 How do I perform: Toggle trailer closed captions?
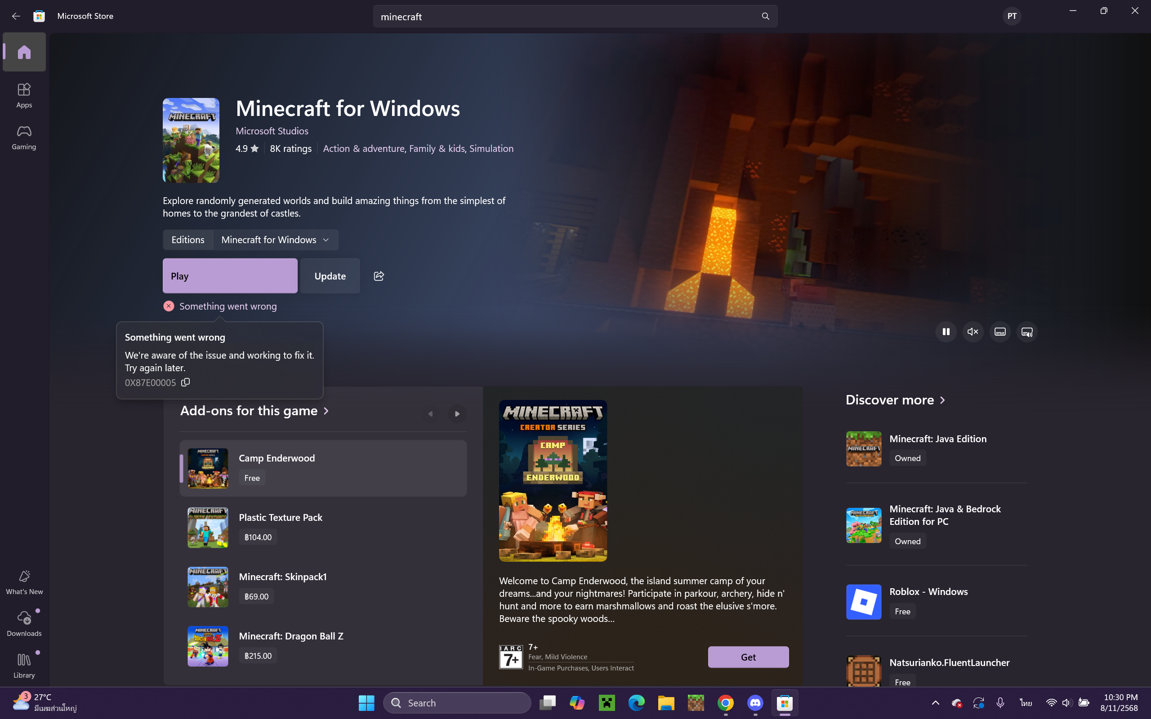point(1000,332)
